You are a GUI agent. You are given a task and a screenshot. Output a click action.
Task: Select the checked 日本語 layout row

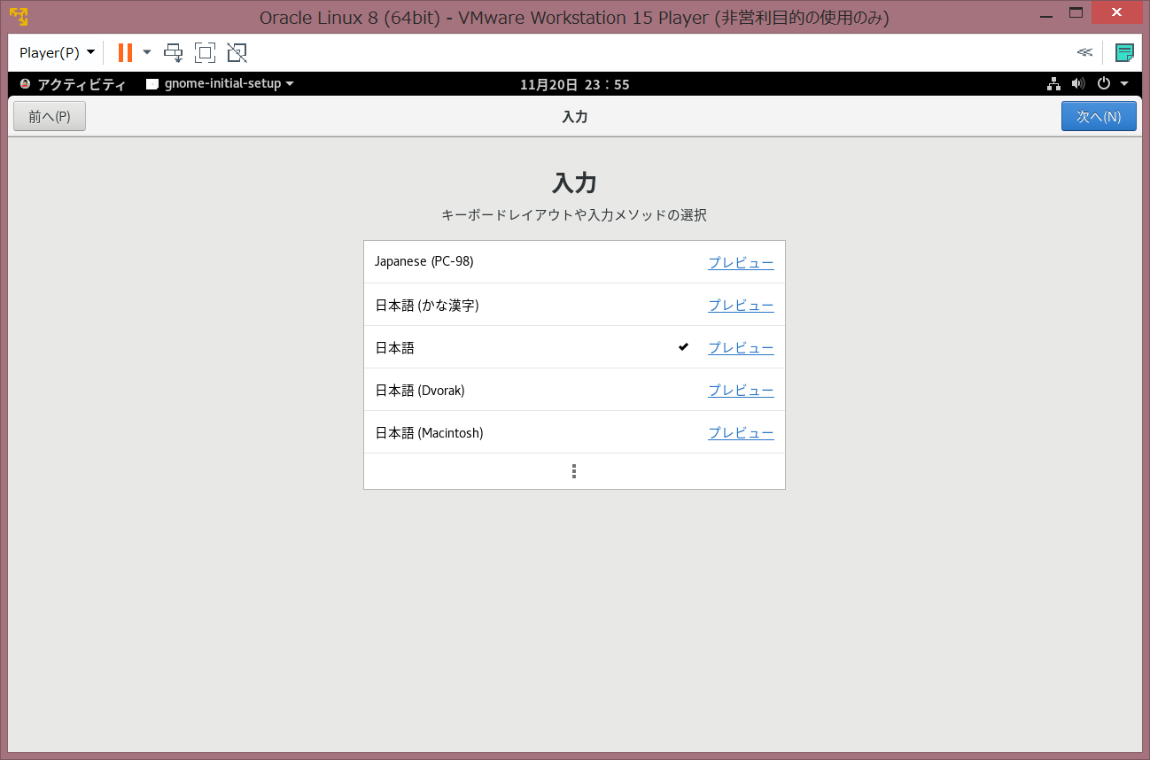pyautogui.click(x=574, y=347)
